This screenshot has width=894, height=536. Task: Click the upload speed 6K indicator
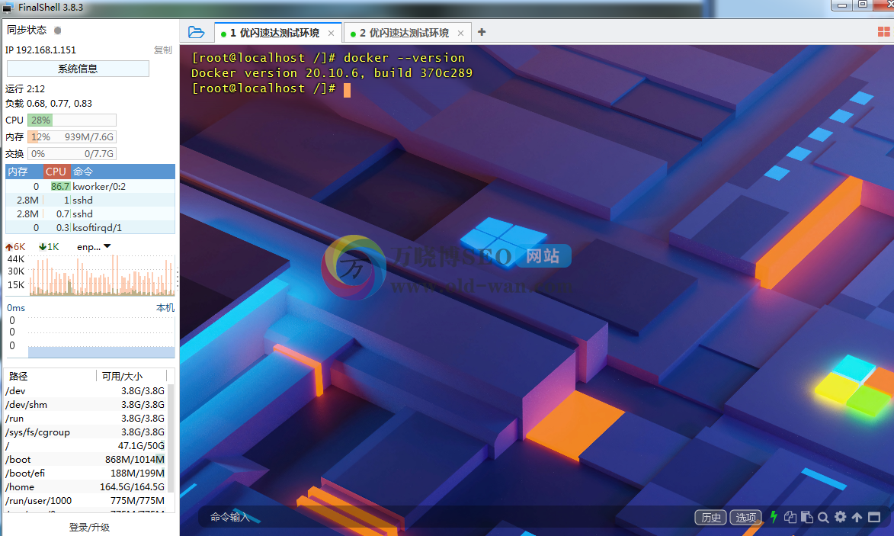tap(15, 246)
